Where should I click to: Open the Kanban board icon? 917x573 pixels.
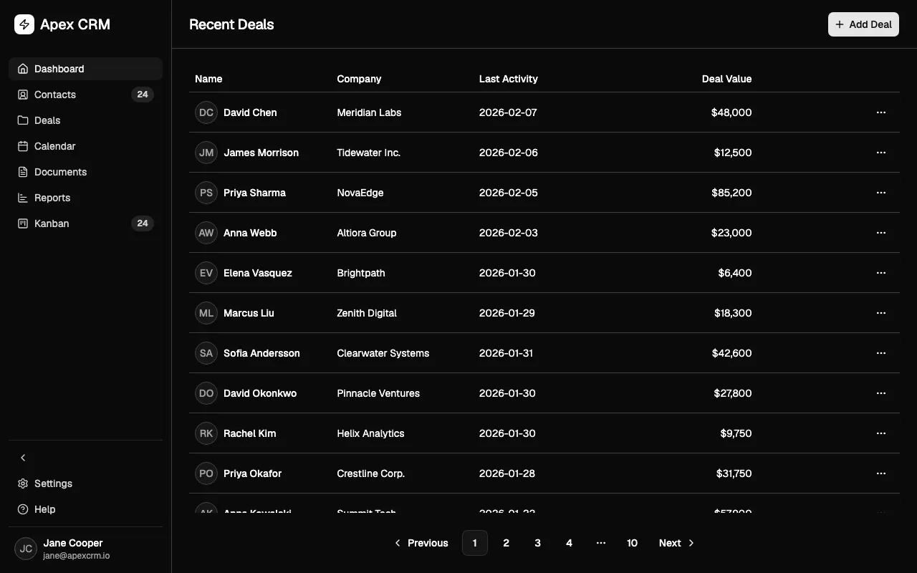coord(23,223)
